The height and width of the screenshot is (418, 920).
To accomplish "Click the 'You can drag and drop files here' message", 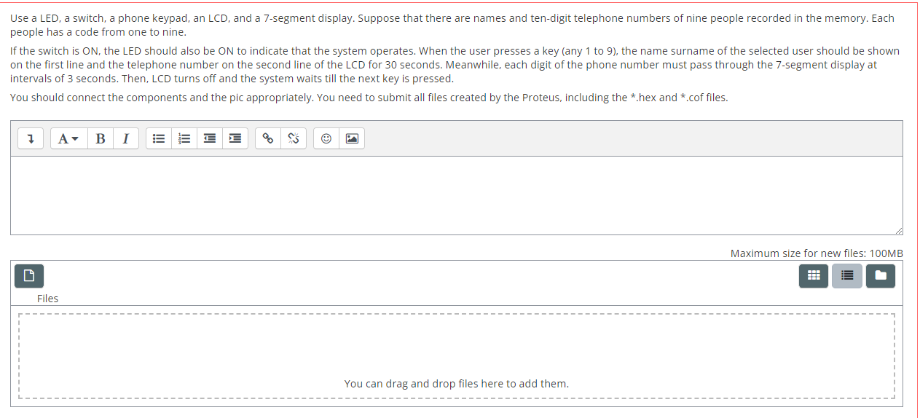I will click(457, 383).
